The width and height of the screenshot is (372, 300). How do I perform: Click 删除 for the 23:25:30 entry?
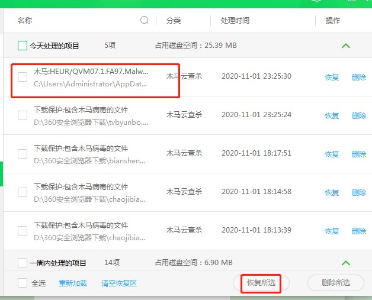pos(359,78)
